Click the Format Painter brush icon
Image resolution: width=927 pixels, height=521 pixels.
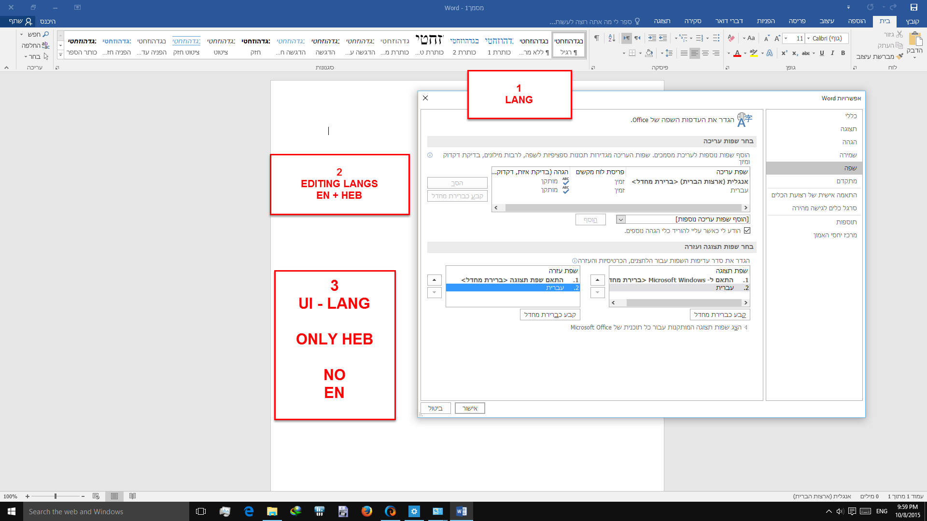point(899,56)
